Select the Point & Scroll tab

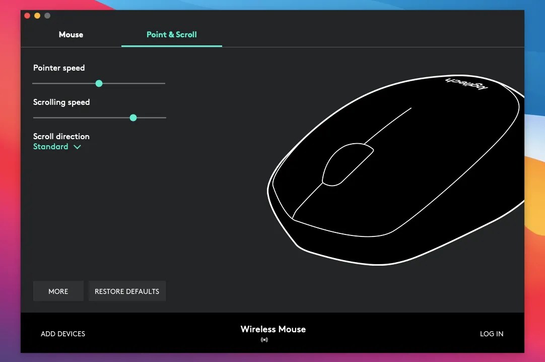(x=171, y=34)
